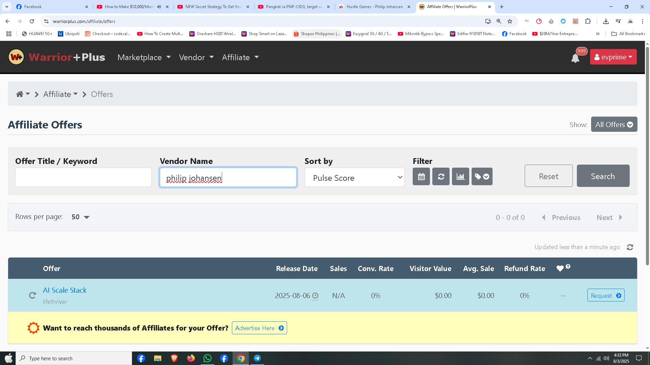650x365 pixels.
Task: Click the bar chart stats filter icon
Action: pos(460,176)
